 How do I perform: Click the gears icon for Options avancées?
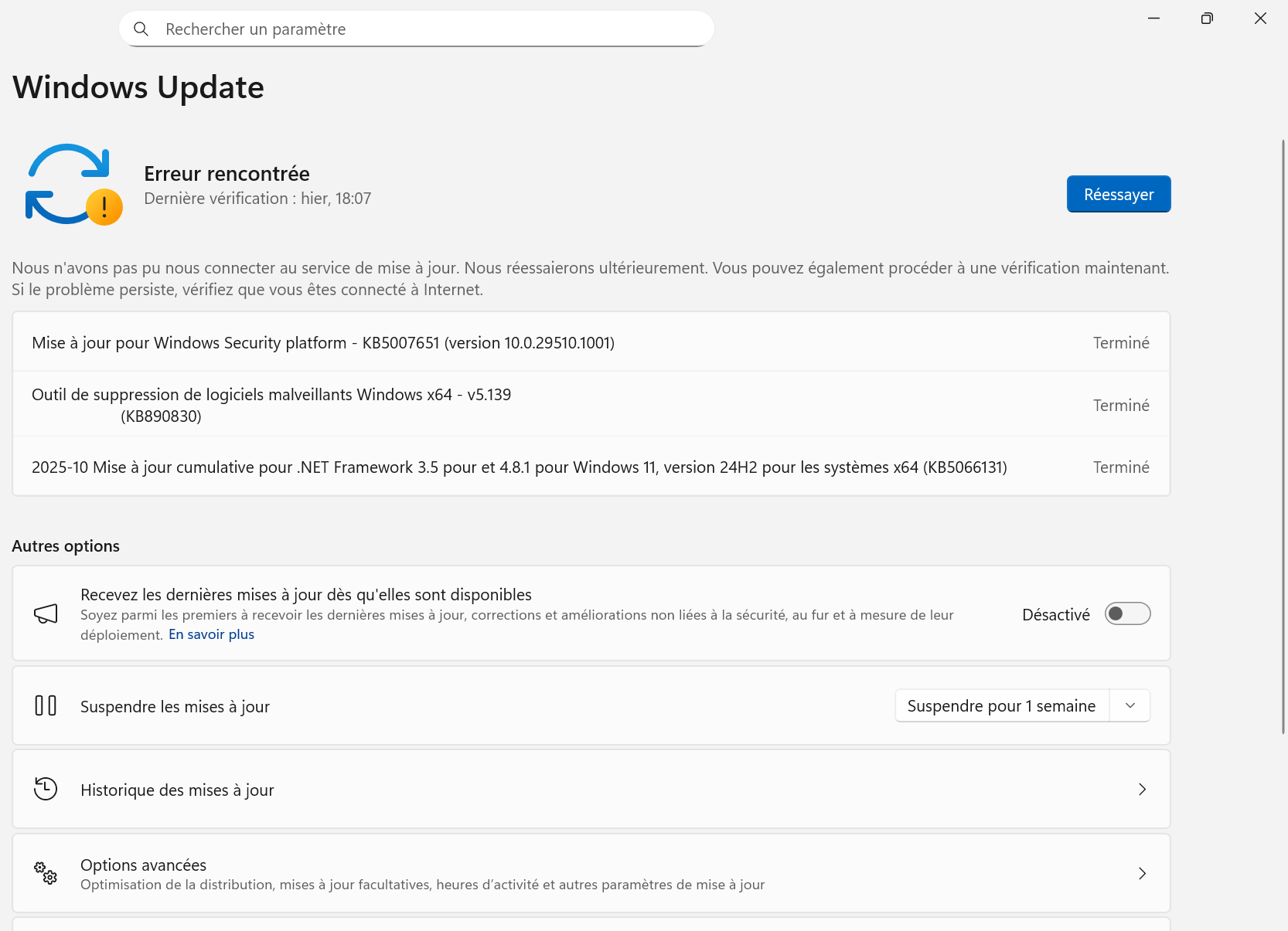click(x=46, y=873)
